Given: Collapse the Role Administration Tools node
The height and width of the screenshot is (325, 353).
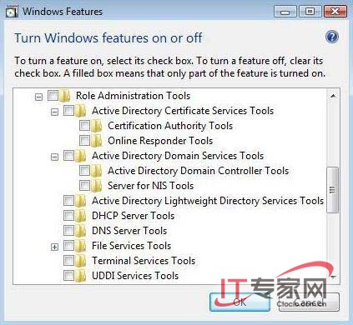Looking at the screenshot, I should [39, 97].
